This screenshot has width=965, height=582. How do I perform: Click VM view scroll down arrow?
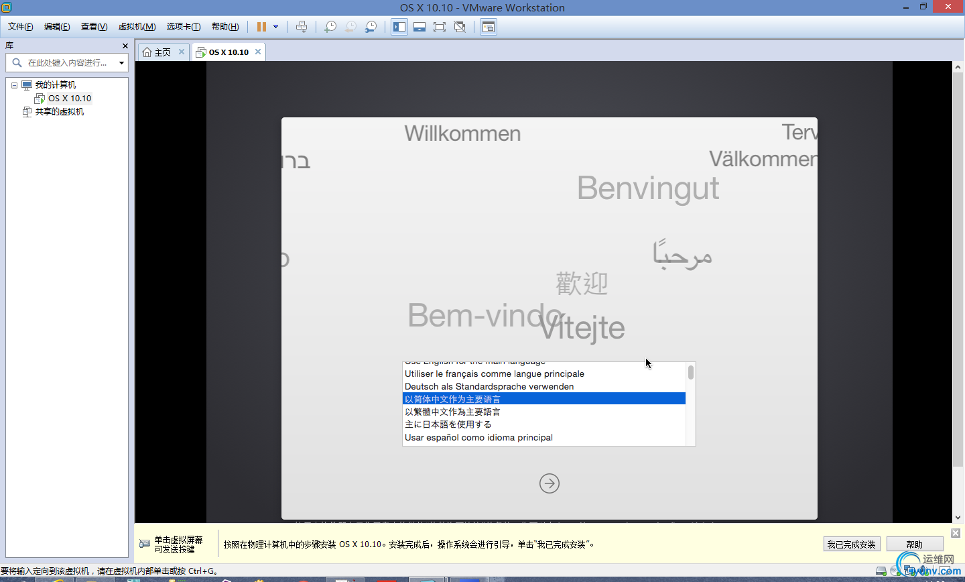click(x=958, y=518)
